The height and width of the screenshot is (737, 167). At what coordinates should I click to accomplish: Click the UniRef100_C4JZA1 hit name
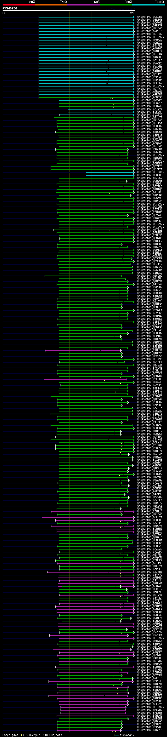[x=150, y=572]
